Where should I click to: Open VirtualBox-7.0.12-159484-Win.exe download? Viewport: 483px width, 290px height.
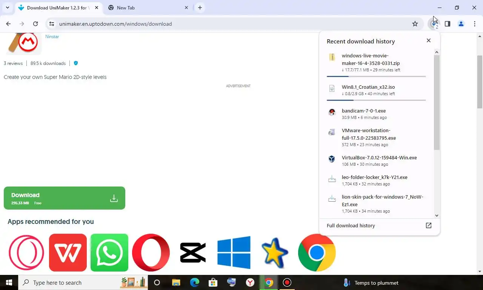(376, 160)
